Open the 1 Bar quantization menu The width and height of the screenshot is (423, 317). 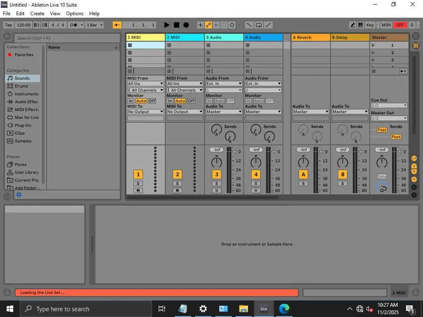pyautogui.click(x=95, y=25)
